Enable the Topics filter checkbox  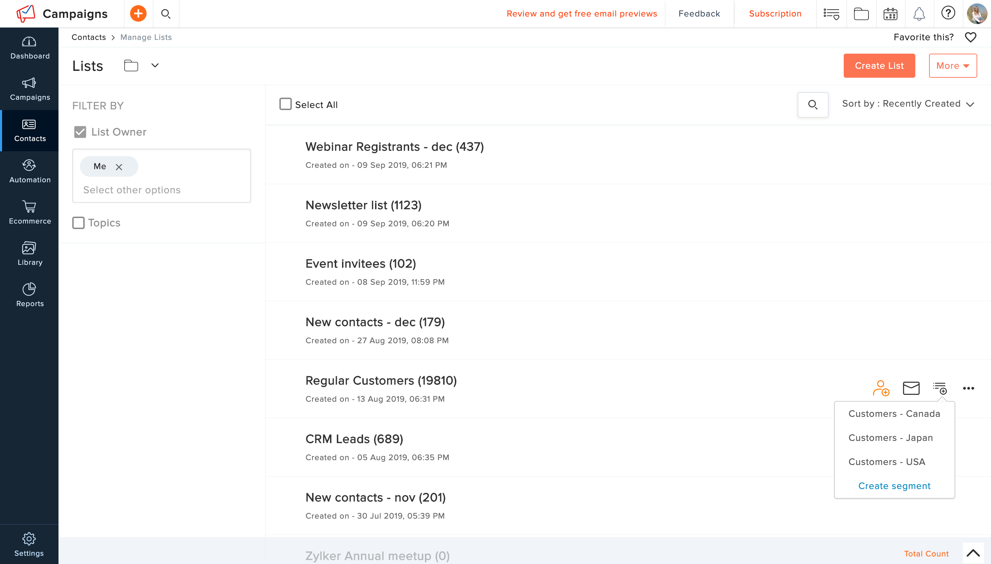[x=78, y=223]
